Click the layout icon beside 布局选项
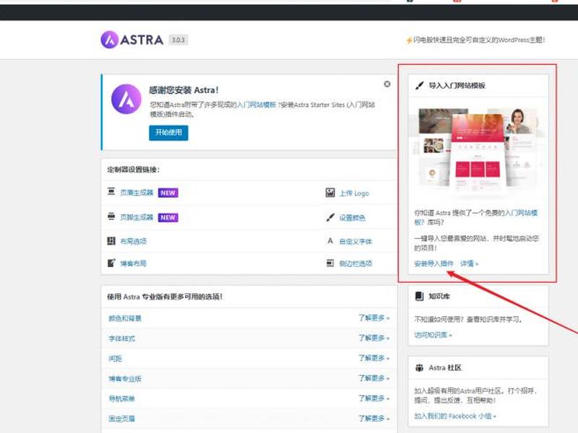 [x=111, y=241]
